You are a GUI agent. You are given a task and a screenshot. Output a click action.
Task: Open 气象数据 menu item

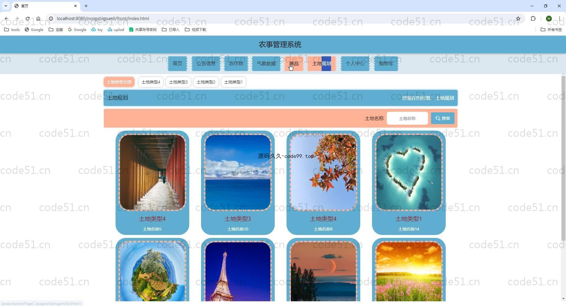coord(266,63)
